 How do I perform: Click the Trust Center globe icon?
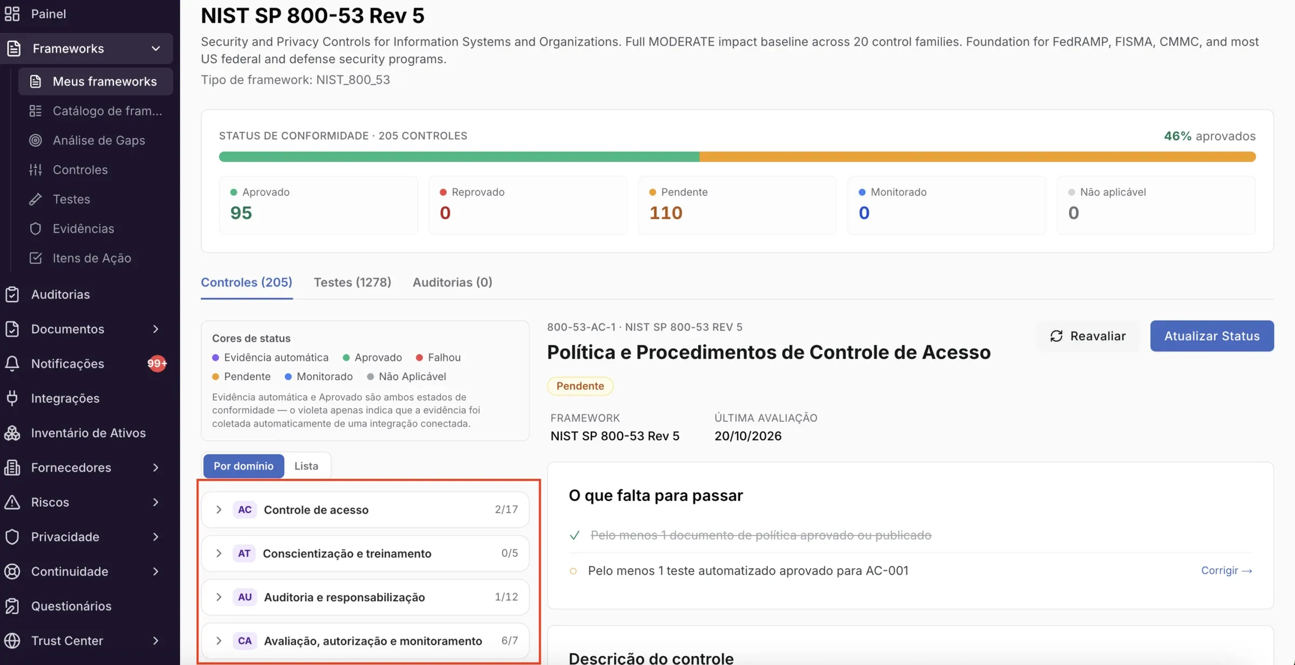coord(12,641)
